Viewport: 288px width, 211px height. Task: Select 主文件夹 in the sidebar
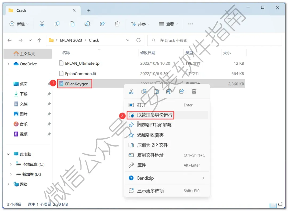tap(27, 54)
